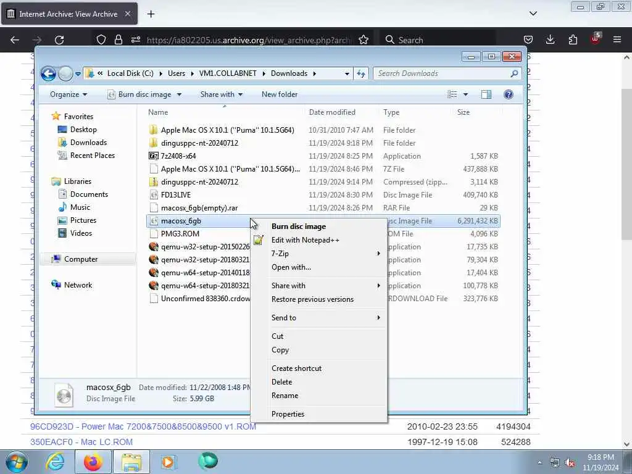Open Power Mac 7200&7500&8500&9500 v1.ROM link
632x474 pixels.
143,426
